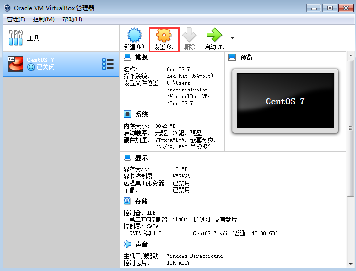Click the System (系统) chip icon

(128, 114)
